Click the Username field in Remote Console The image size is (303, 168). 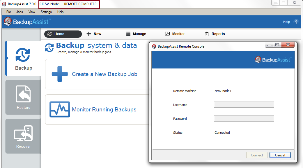pyautogui.click(x=244, y=105)
